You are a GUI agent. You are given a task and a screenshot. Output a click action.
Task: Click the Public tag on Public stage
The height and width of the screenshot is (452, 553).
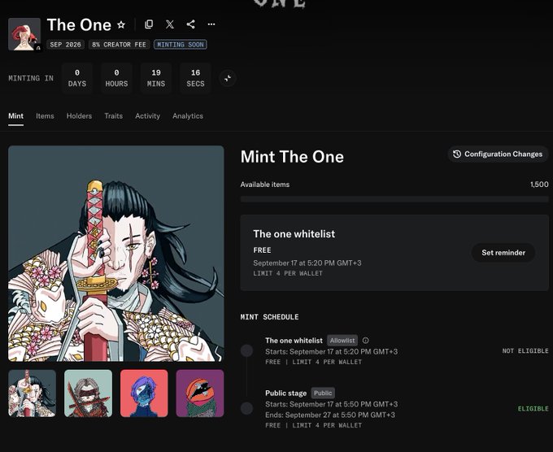(323, 393)
